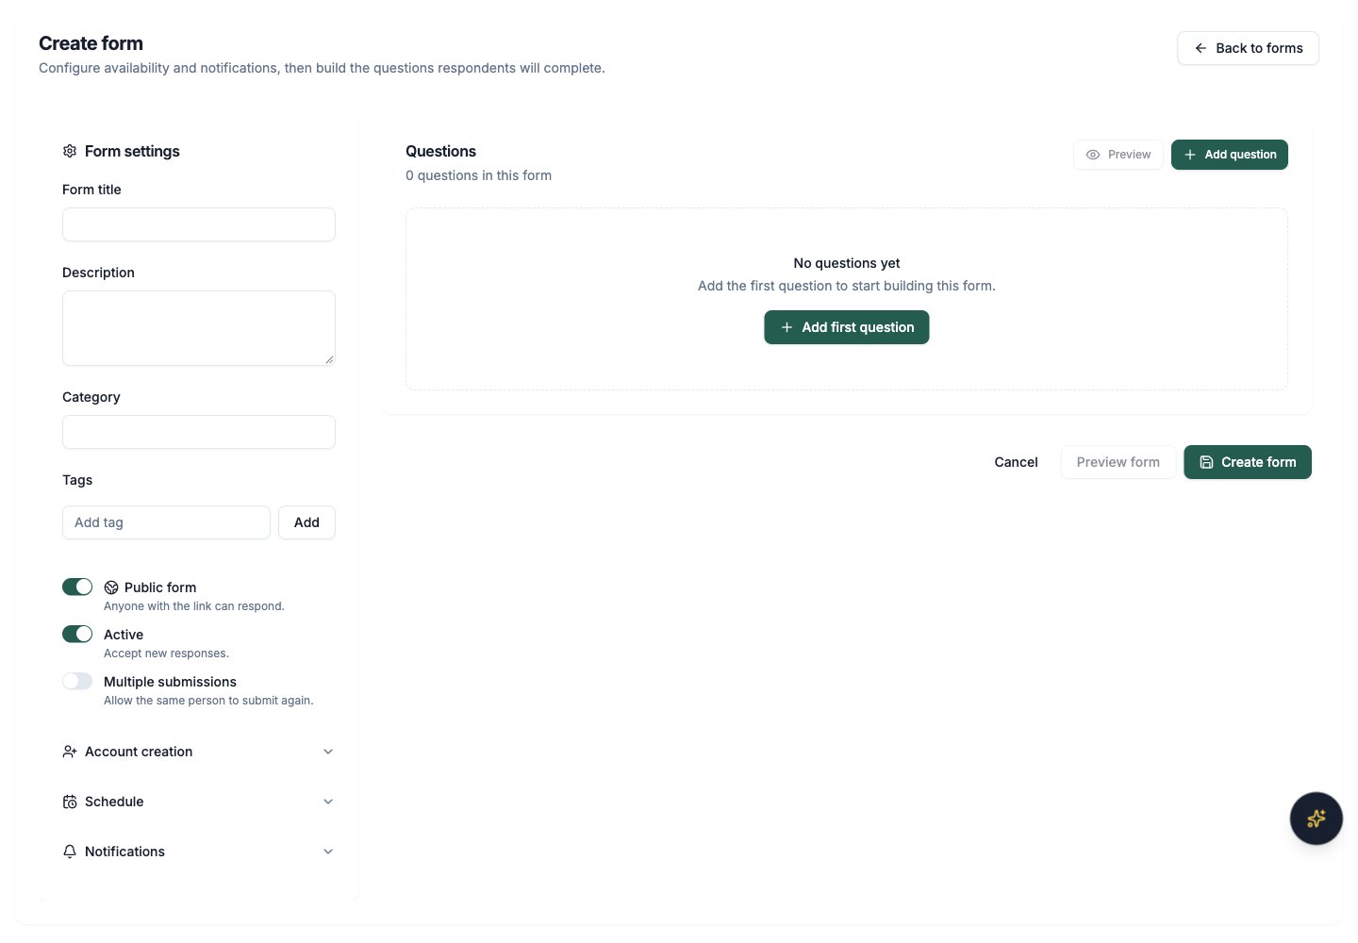This screenshot has height=943, width=1358.
Task: Click into the Description text area
Action: (199, 328)
